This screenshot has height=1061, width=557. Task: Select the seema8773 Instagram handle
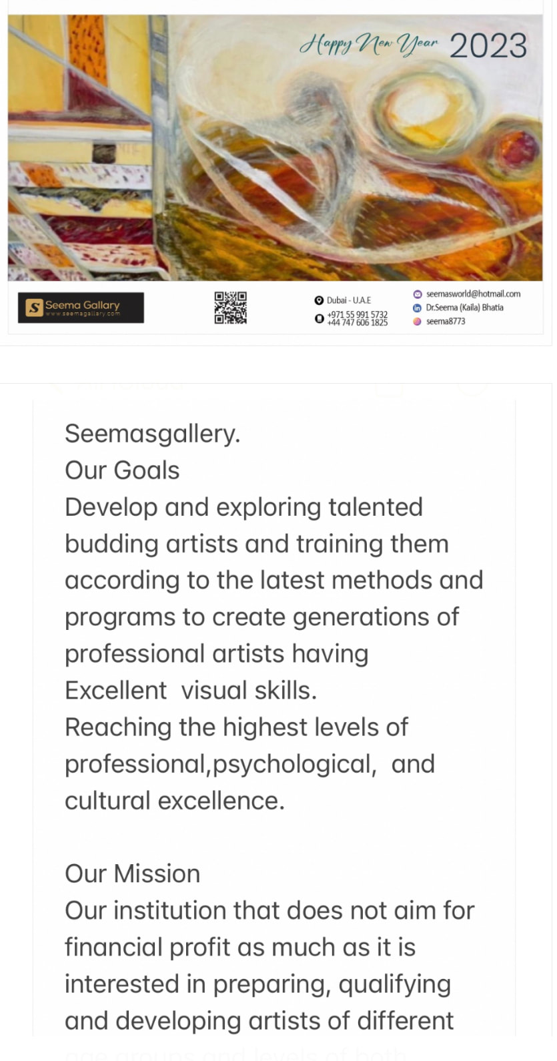446,321
